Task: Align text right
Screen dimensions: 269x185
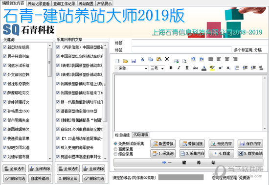Action: pos(235,59)
